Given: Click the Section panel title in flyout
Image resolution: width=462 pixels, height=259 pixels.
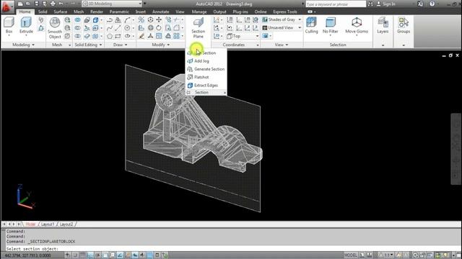Looking at the screenshot, I should tap(201, 92).
